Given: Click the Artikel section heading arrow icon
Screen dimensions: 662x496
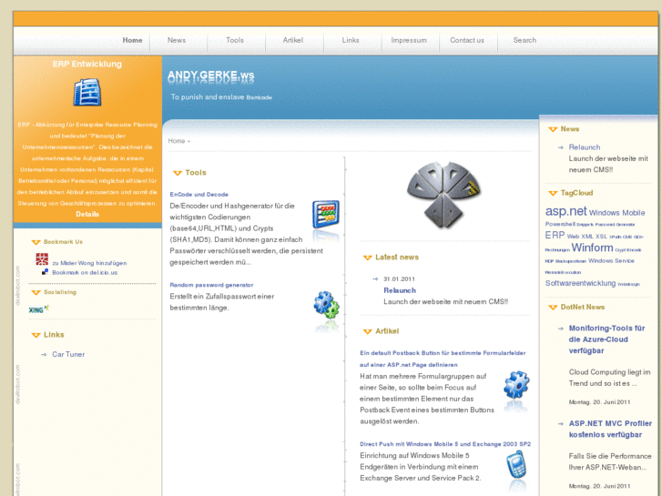Looking at the screenshot, I should tap(367, 332).
